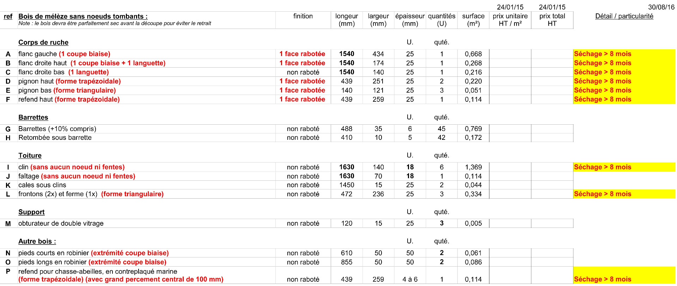Click the quantity 45 cell for Barrettes
The image size is (677, 286).
pyautogui.click(x=441, y=129)
